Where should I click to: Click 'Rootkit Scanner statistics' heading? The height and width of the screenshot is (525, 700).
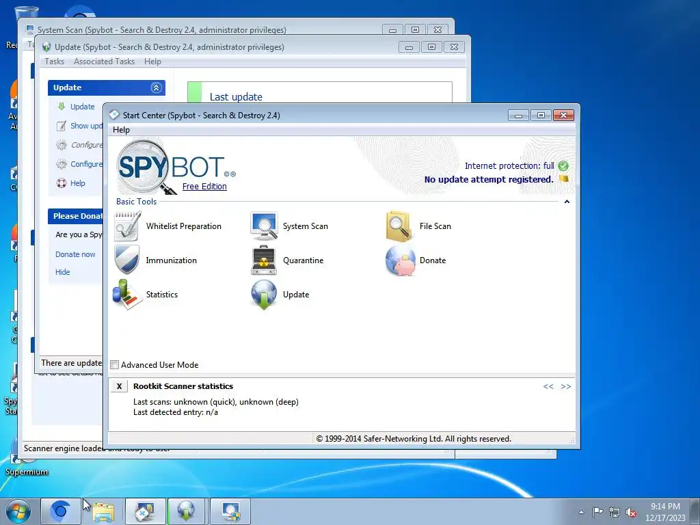click(x=183, y=386)
